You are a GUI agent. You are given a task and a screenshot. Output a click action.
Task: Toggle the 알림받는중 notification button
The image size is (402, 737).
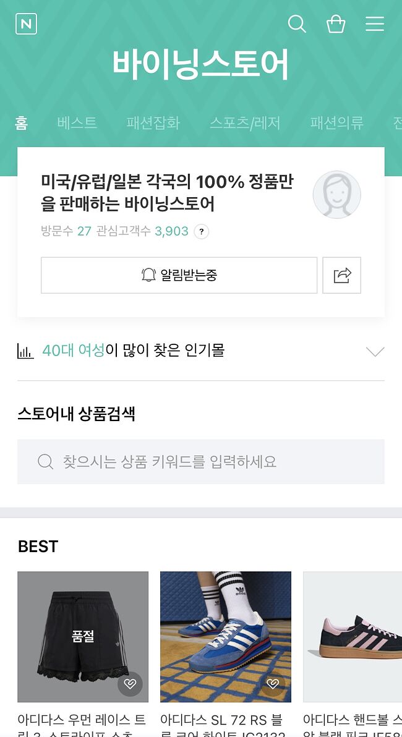coord(179,275)
